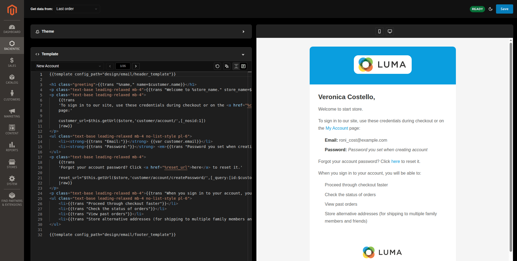Viewport: 517px width, 261px height.
Task: Select the System sidebar icon
Action: 12,181
